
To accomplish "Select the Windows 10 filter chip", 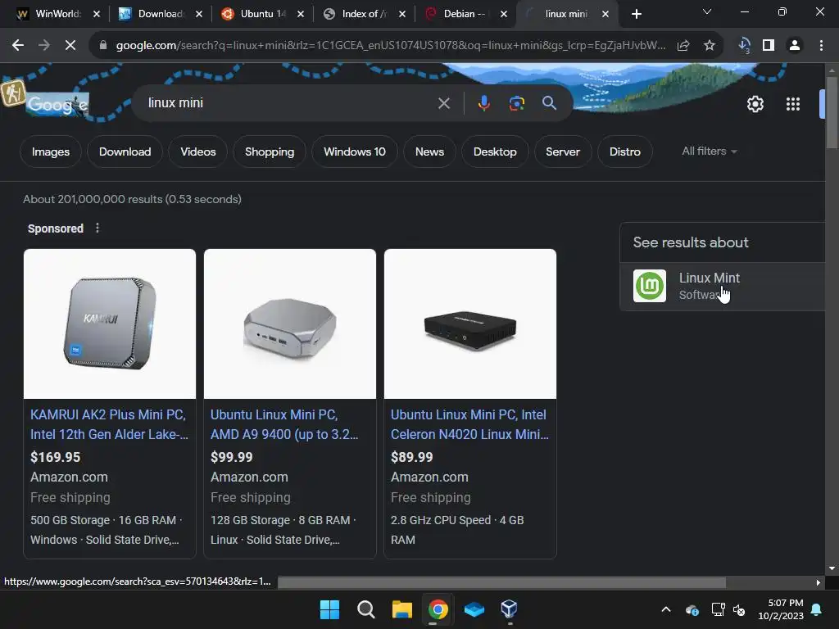I will [355, 152].
